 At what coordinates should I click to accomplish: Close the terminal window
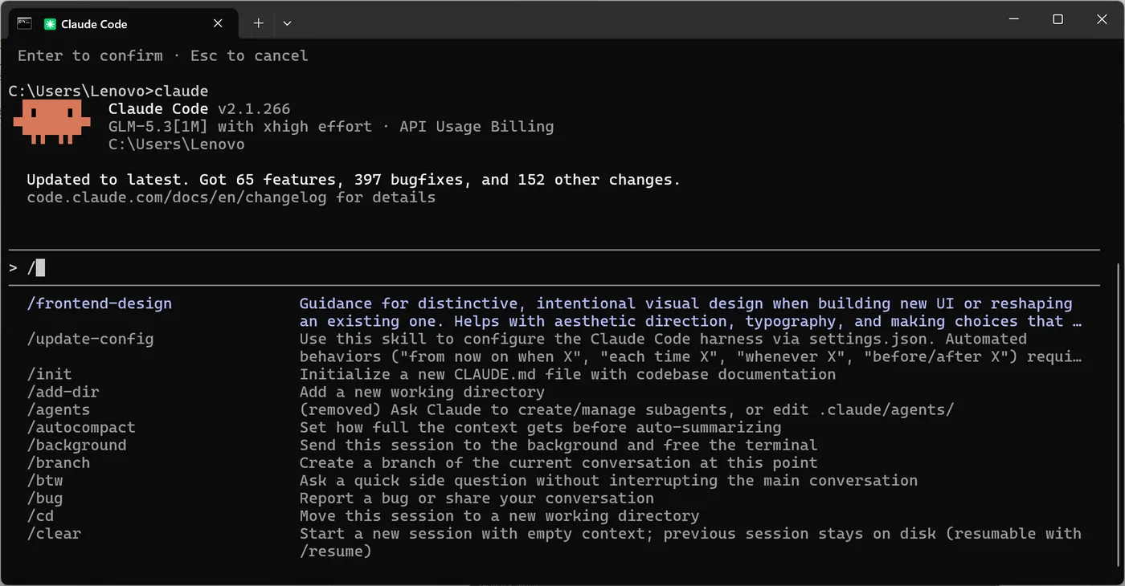pos(1102,20)
